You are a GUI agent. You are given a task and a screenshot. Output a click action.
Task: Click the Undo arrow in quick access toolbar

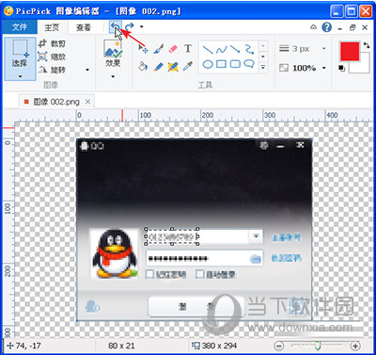point(116,26)
